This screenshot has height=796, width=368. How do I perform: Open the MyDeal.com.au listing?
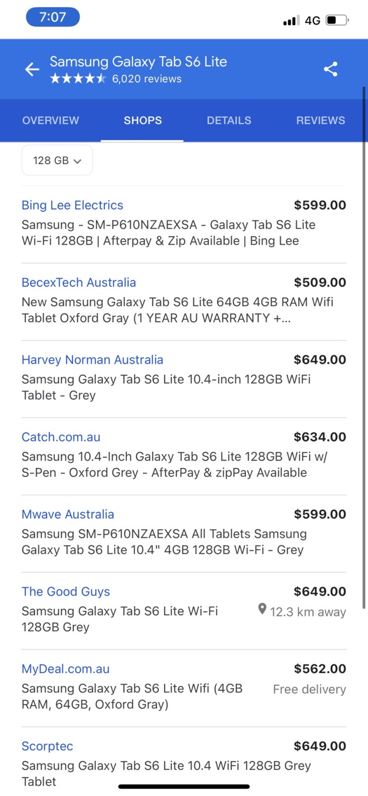(65, 668)
